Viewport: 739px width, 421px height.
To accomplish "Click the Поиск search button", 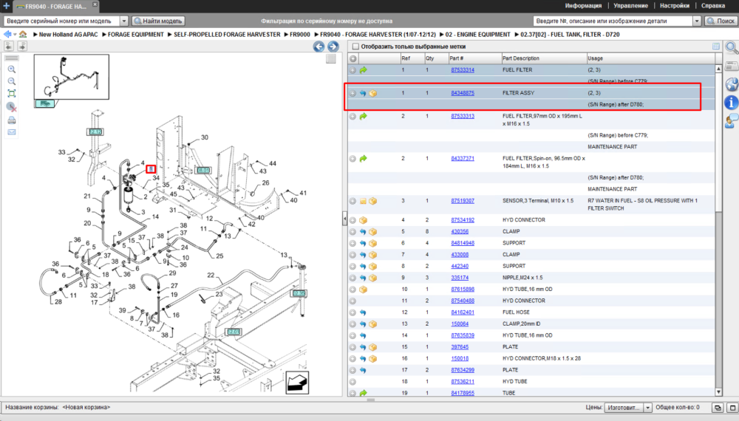I will pyautogui.click(x=721, y=21).
